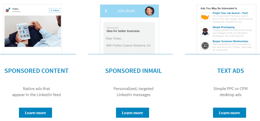Click Learn more under Sponsored Content
This screenshot has width=260, height=121.
pos(35,113)
